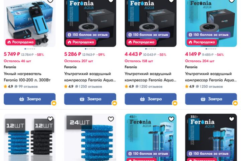
Task: Open the 24ШТ blue sponge product image
Action: pyautogui.click(x=90, y=138)
